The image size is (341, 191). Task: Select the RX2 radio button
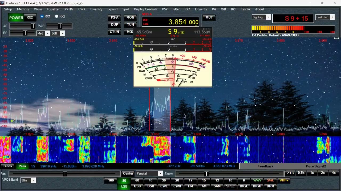[x=56, y=16]
